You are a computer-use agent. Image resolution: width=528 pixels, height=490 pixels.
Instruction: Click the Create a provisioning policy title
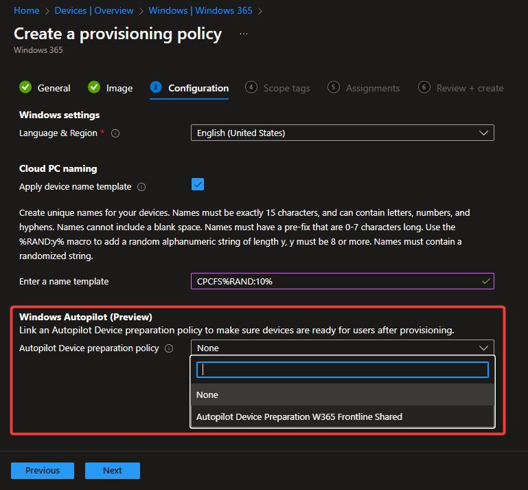118,34
